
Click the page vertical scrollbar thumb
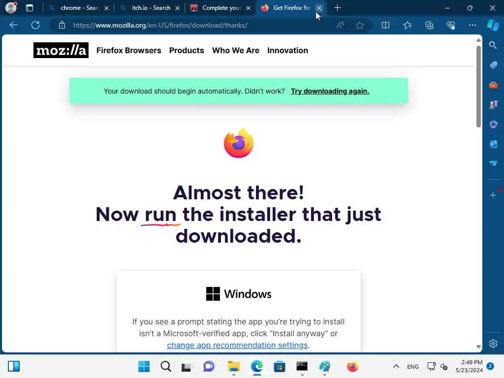(478, 87)
